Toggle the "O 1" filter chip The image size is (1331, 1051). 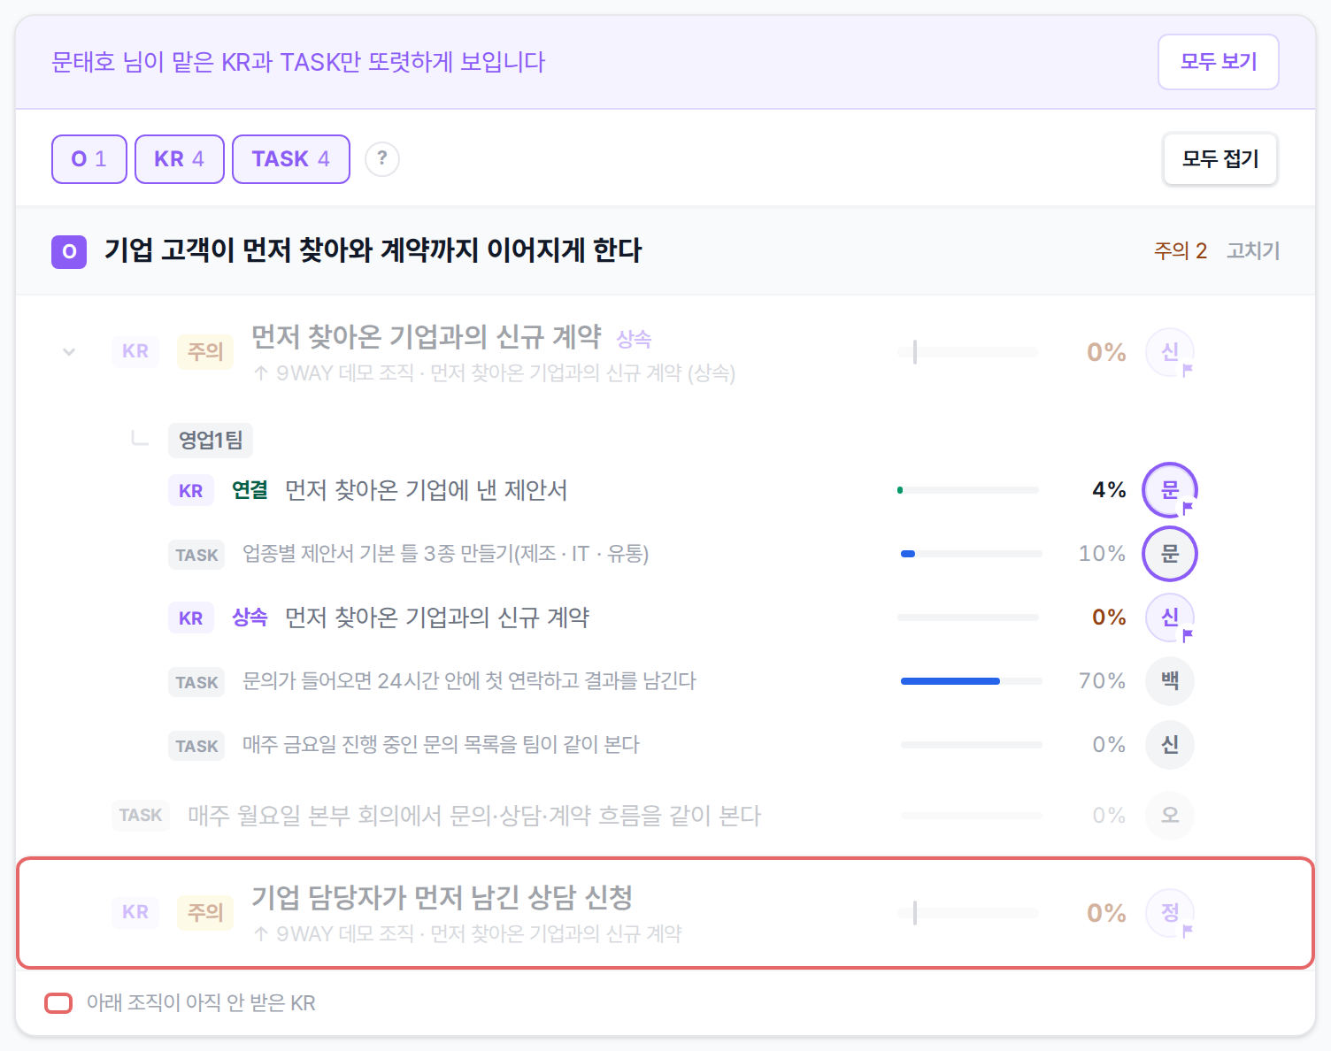point(89,159)
